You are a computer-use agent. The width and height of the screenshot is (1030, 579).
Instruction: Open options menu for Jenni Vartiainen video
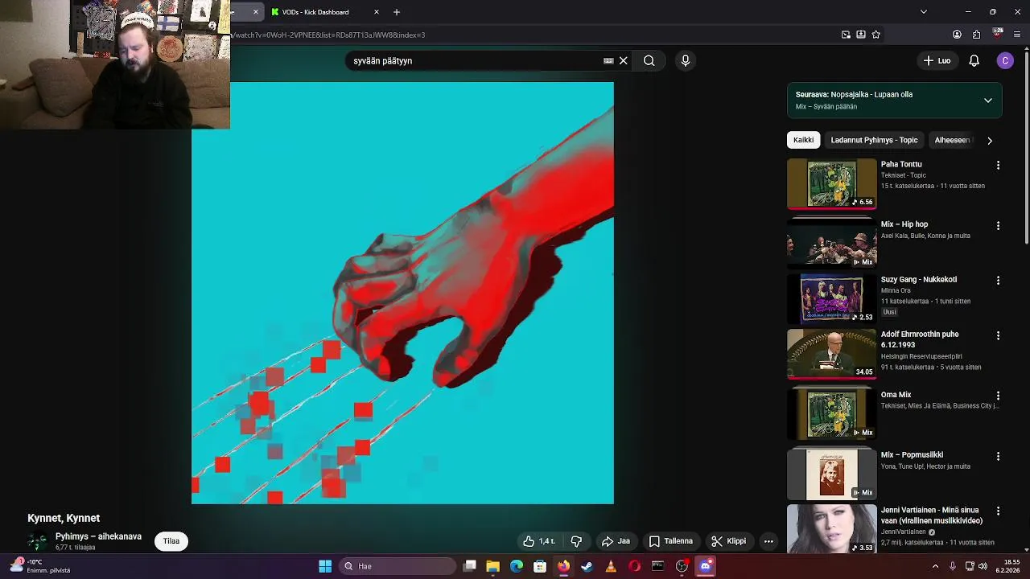[998, 511]
